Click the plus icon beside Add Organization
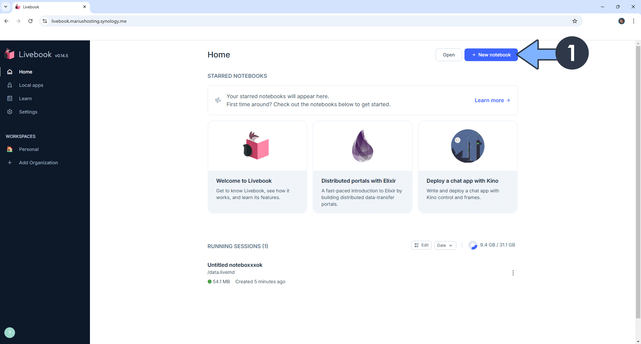 pyautogui.click(x=10, y=163)
